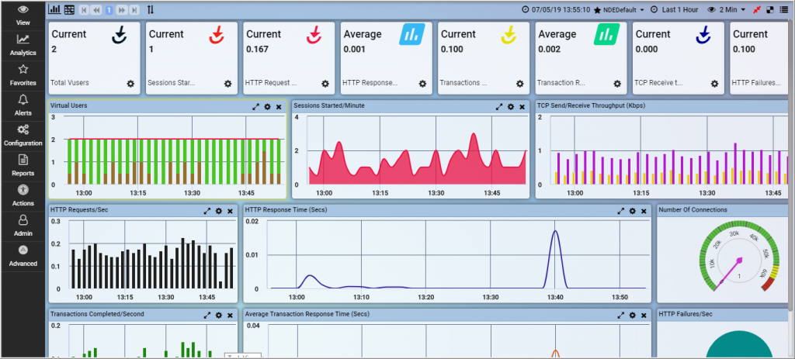Close the Virtual Users panel
Screen dimensions: 795x359
coord(279,106)
